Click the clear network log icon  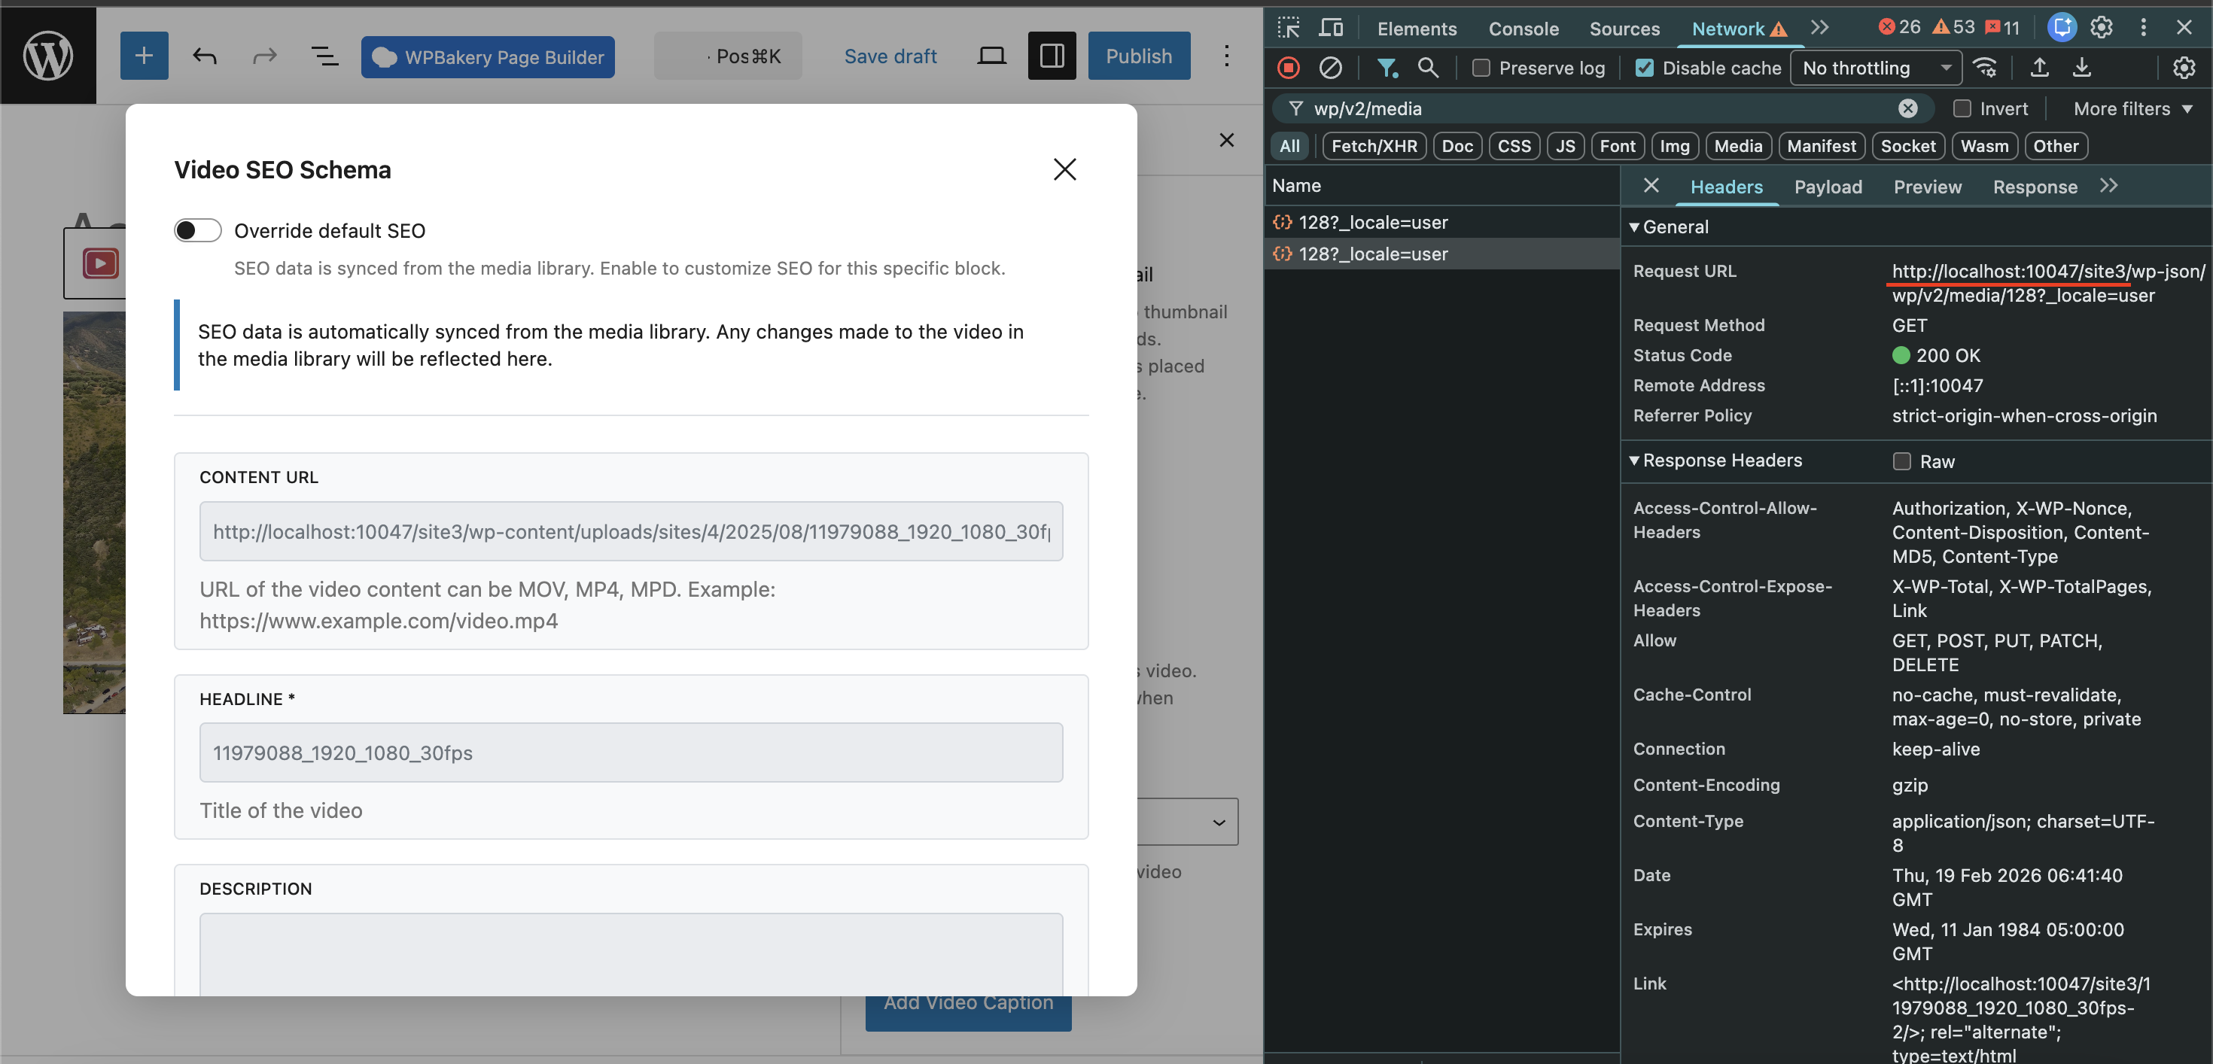[x=1330, y=68]
